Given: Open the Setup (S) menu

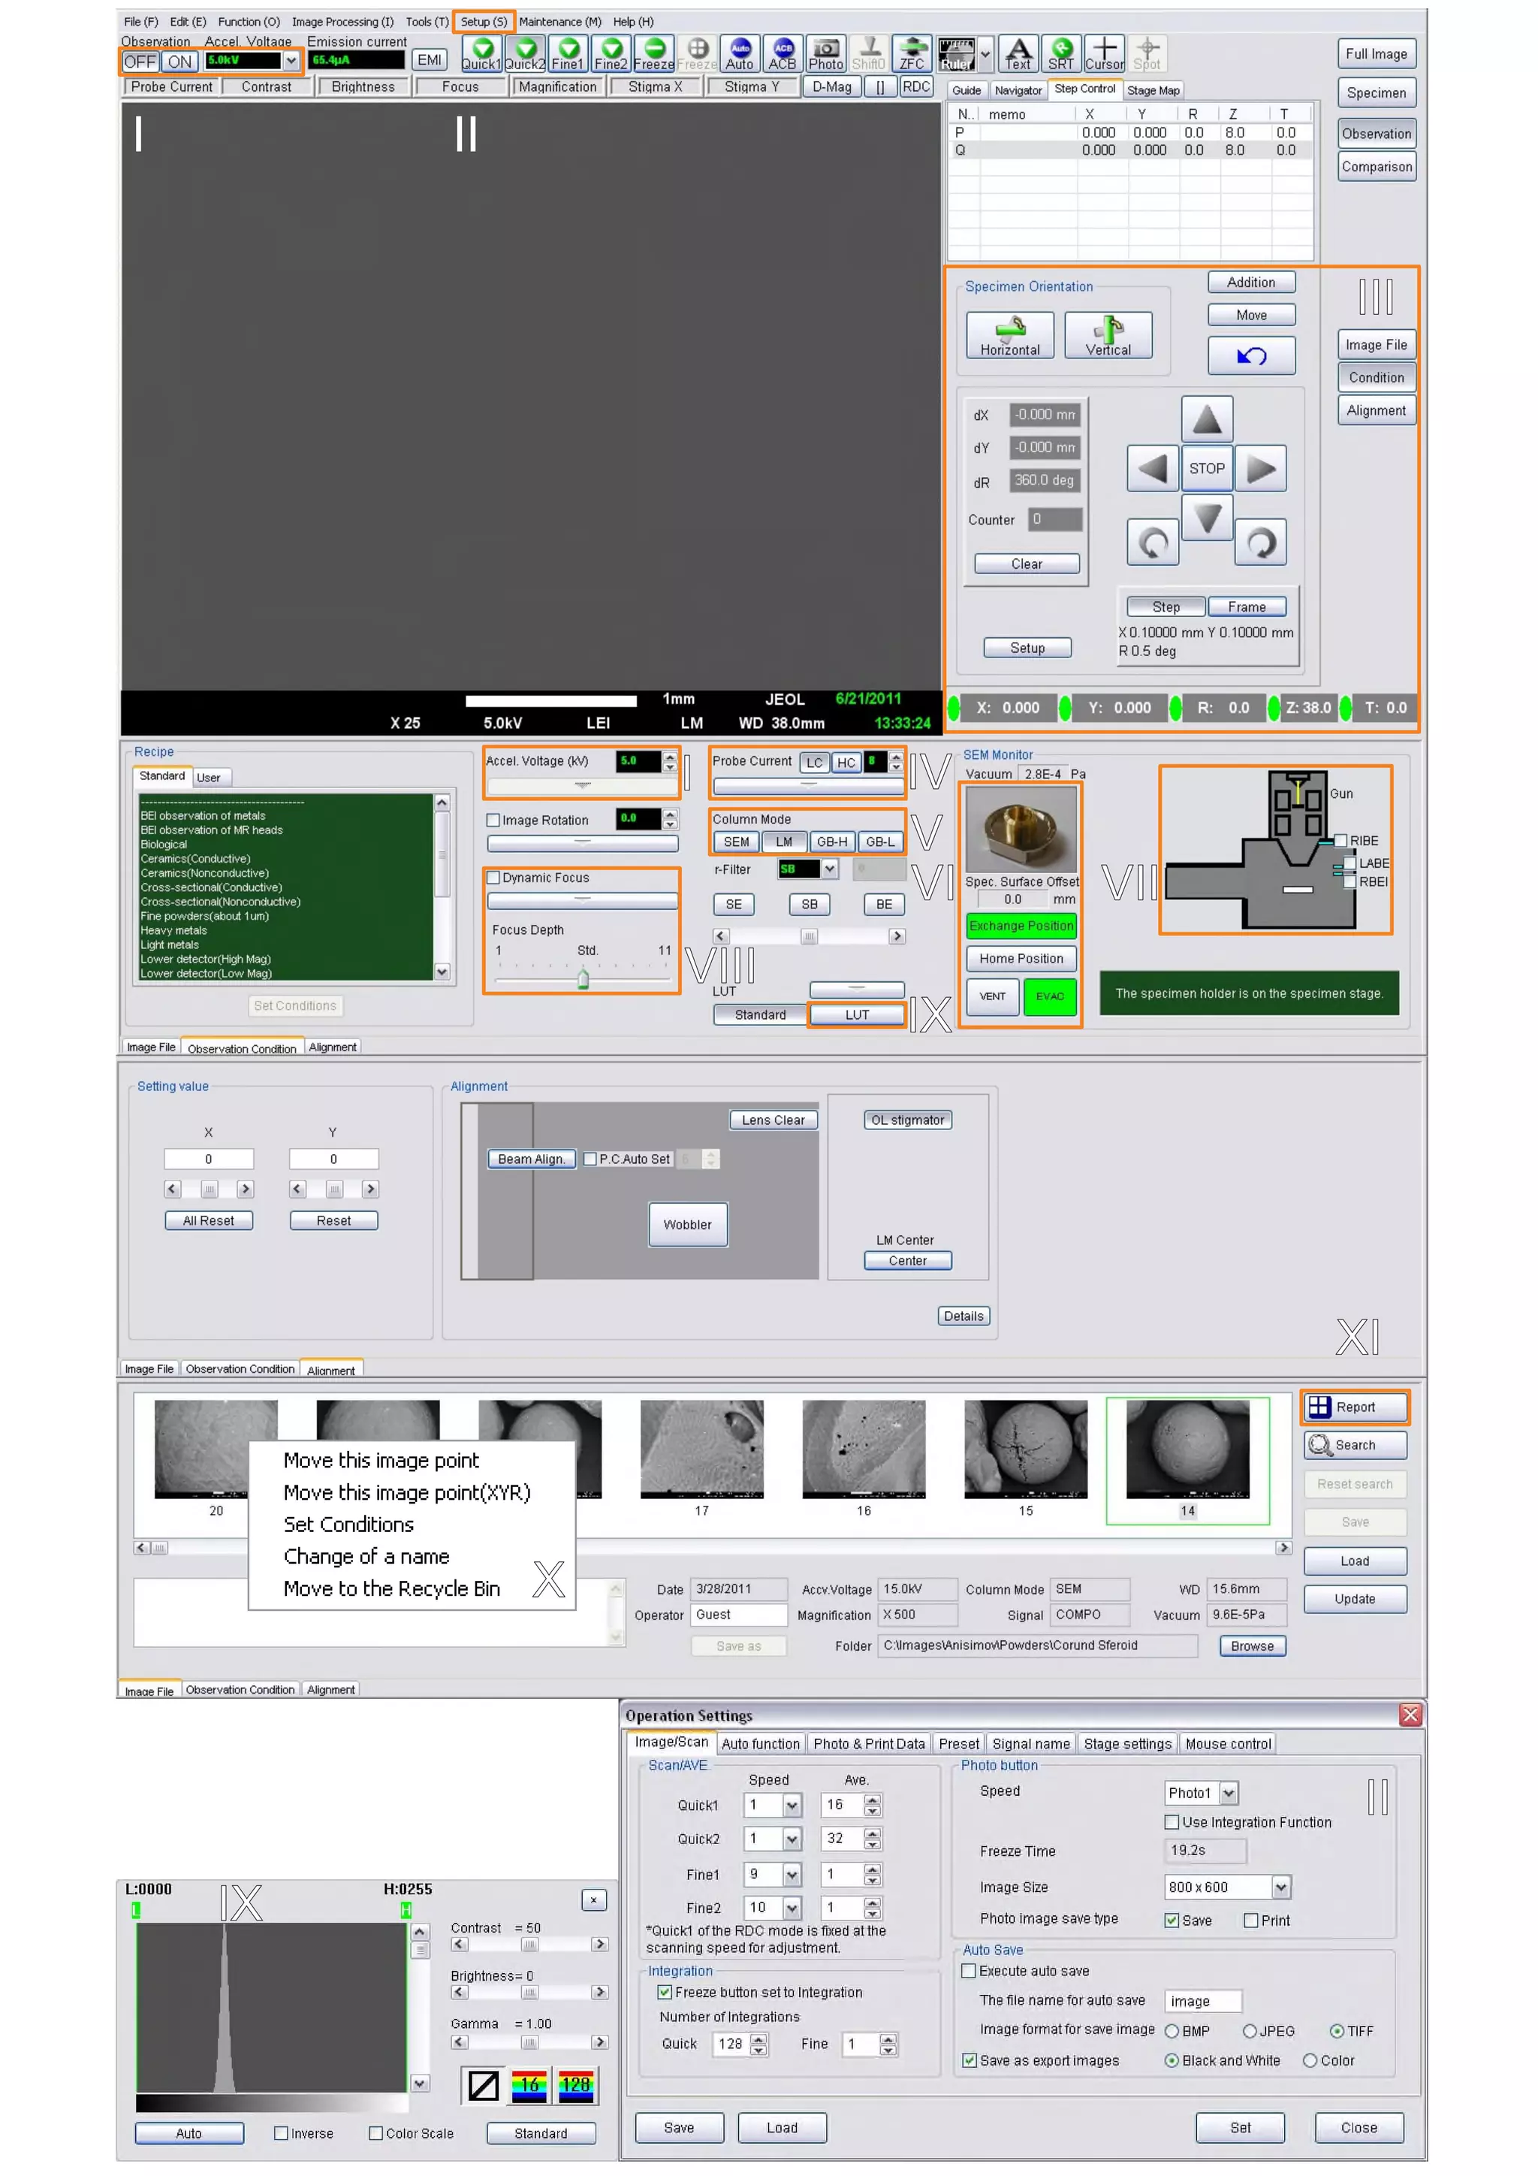Looking at the screenshot, I should click(483, 21).
